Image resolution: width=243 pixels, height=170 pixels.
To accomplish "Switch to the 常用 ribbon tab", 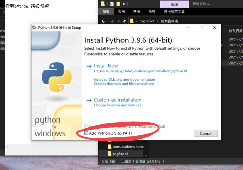I will (122, 11).
